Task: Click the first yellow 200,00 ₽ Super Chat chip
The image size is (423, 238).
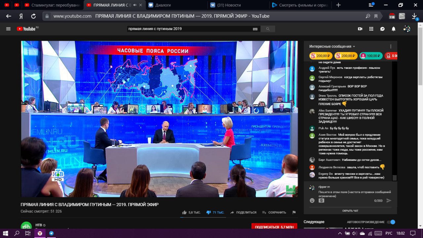Action: pyautogui.click(x=321, y=56)
